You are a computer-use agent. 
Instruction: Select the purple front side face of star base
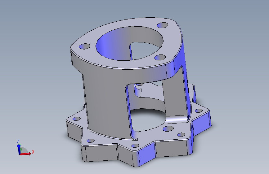tap(147, 154)
